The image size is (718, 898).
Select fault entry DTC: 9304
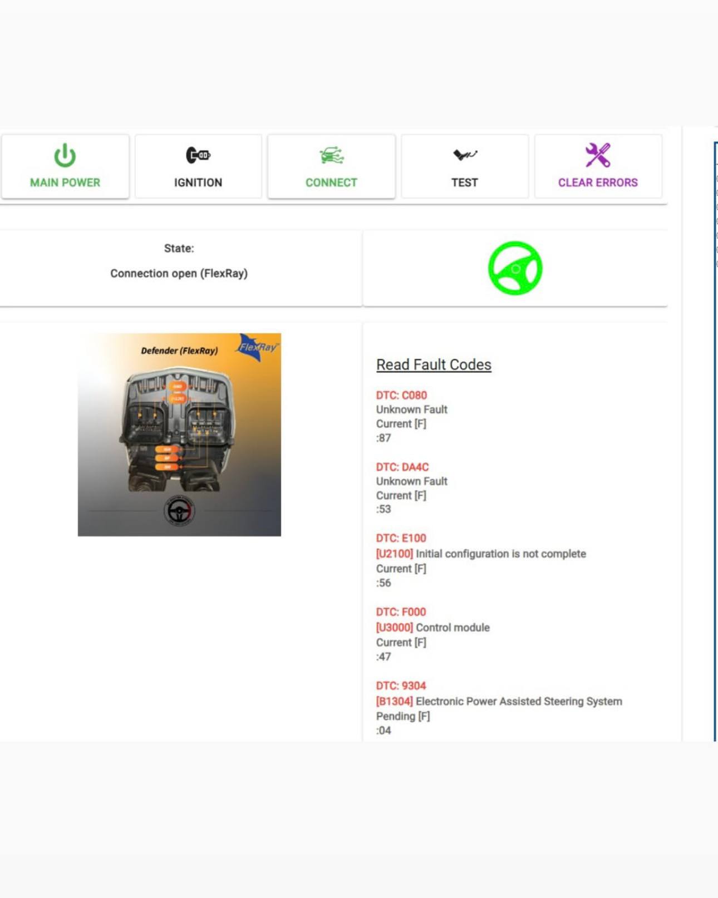(x=401, y=685)
